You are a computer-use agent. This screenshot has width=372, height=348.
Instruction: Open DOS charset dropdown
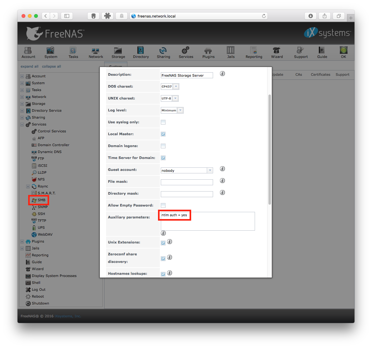[176, 86]
